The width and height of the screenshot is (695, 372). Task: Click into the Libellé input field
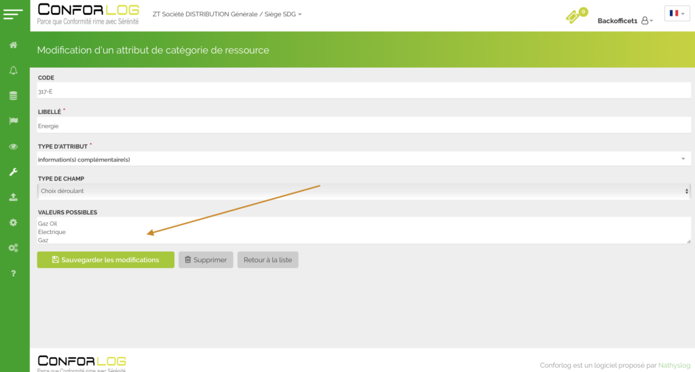(x=363, y=126)
